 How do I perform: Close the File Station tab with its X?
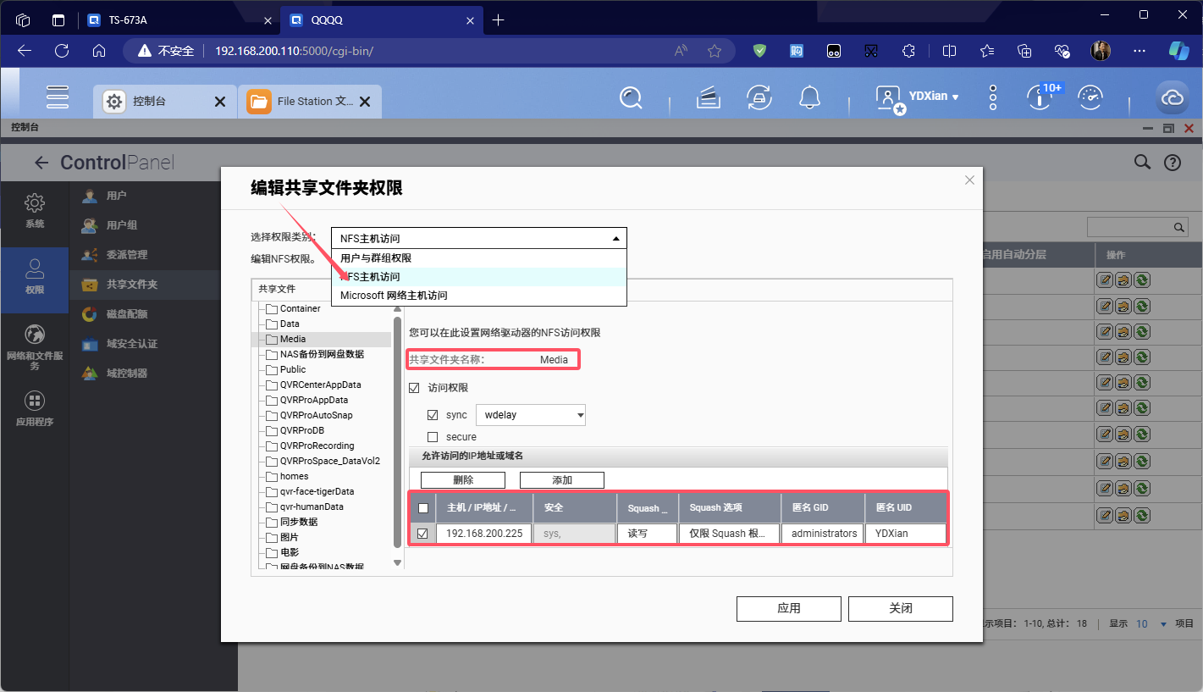pos(365,102)
